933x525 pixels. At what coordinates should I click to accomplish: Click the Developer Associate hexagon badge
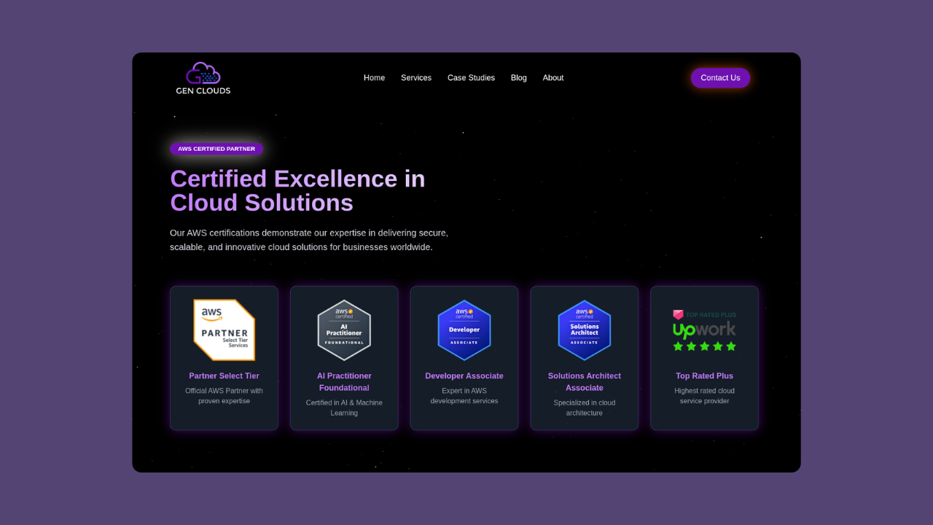pyautogui.click(x=464, y=330)
